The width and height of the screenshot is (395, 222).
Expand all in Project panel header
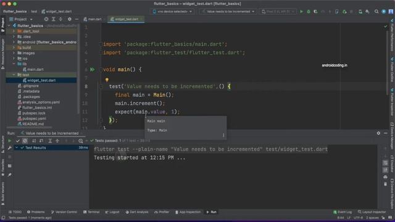coord(54,19)
